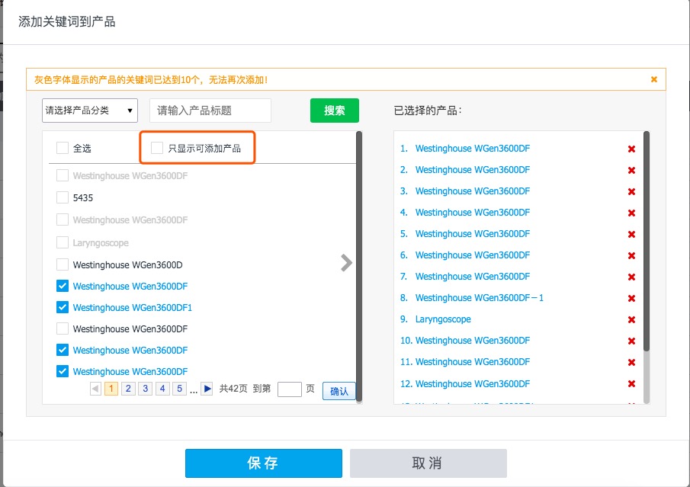Uncheck the Westinghouse WGen3600DF1 product

61,306
